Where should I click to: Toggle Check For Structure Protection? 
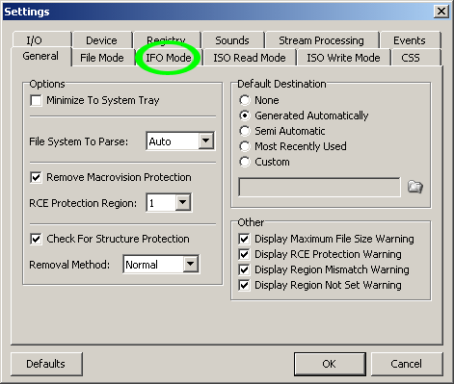[x=36, y=239]
